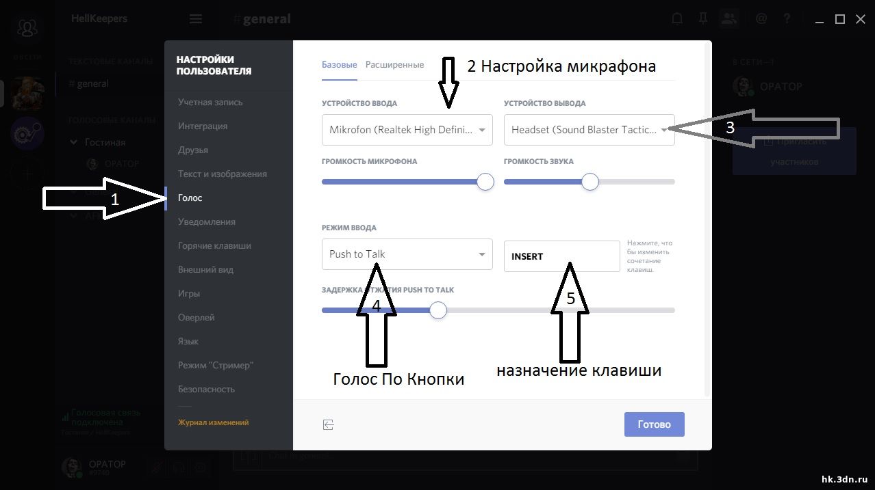Open the Оверлей settings section
Screen dimensions: 875x490
coord(196,318)
